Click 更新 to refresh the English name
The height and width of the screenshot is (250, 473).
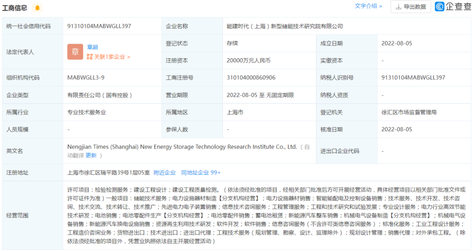pyautogui.click(x=91, y=155)
